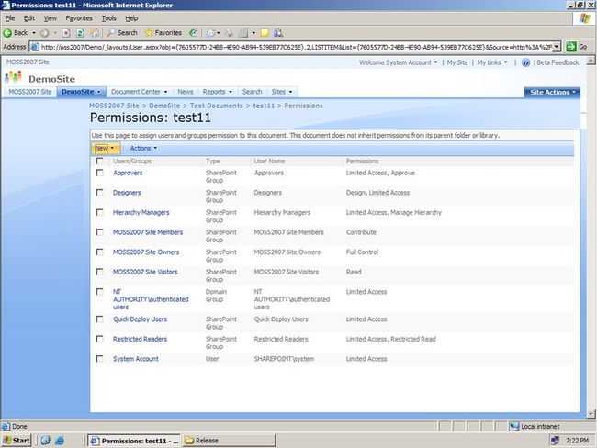
Task: Open the Favorites menu in menu bar
Action: (79, 18)
